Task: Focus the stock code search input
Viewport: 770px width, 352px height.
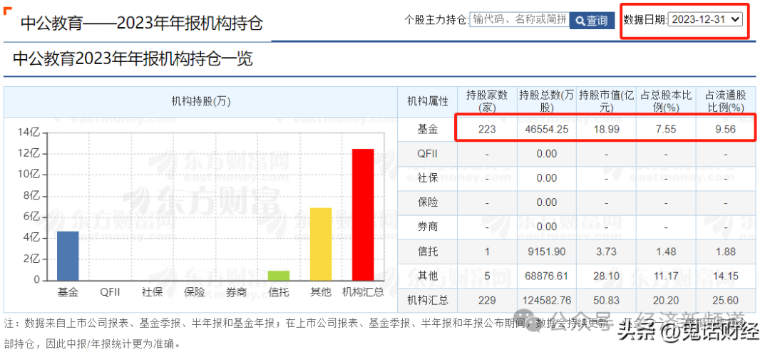Action: point(520,20)
